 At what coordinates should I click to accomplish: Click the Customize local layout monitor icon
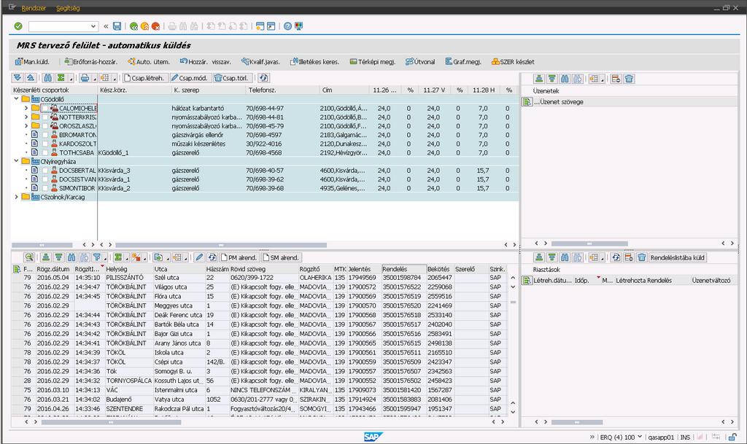tap(298, 26)
